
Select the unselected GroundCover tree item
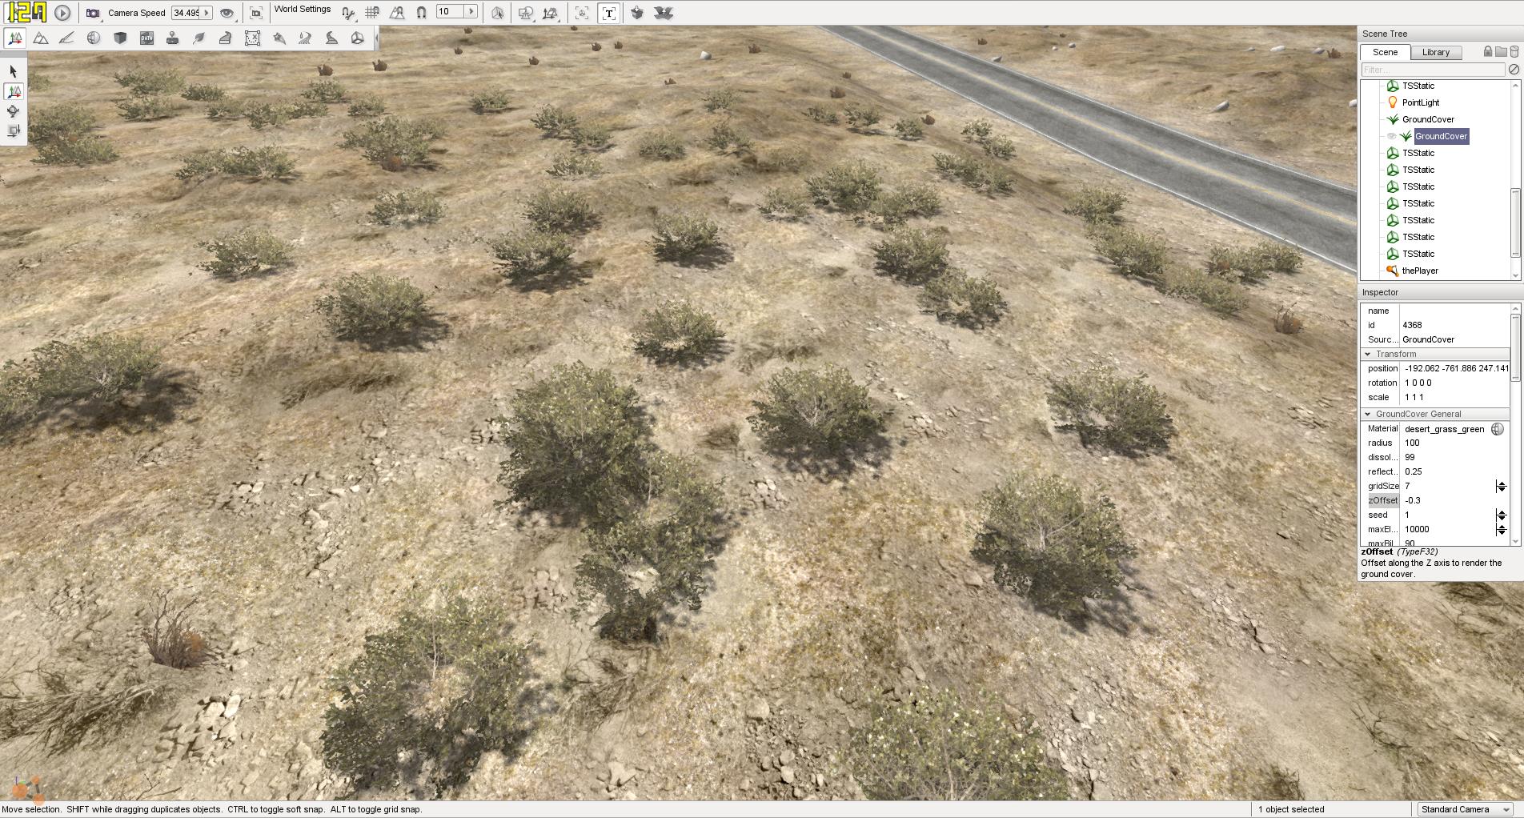point(1428,119)
